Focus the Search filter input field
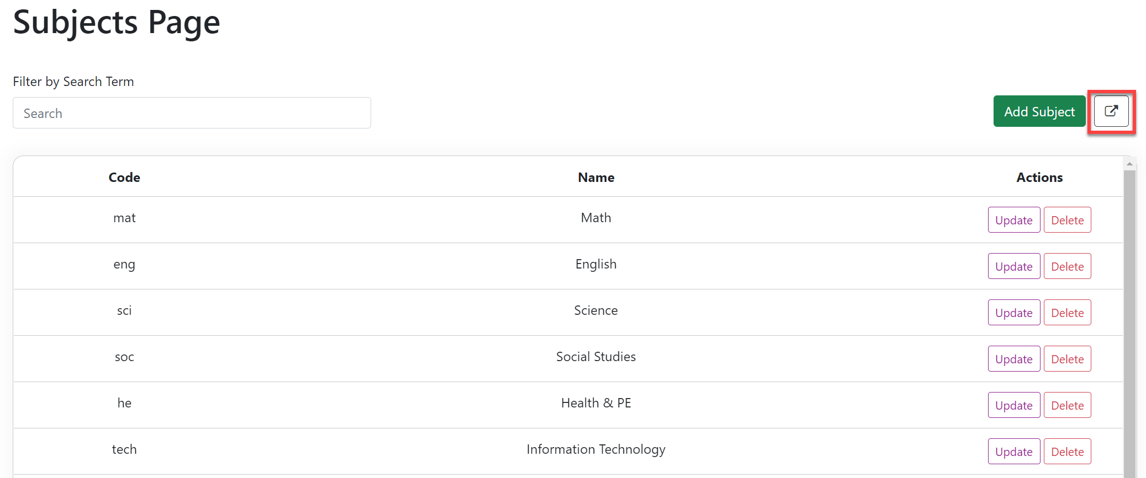The image size is (1146, 478). 192,113
